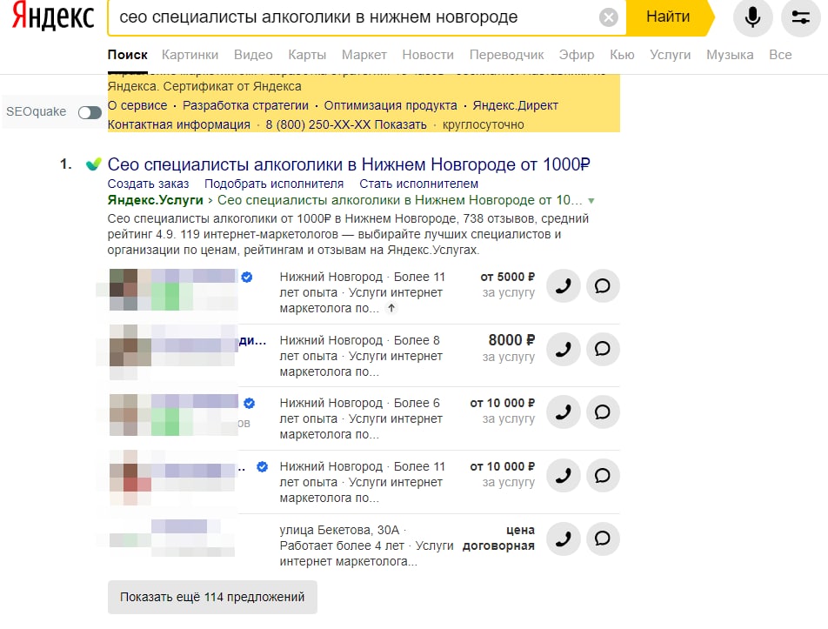Click the 8000 ₽ price text

[x=511, y=340]
